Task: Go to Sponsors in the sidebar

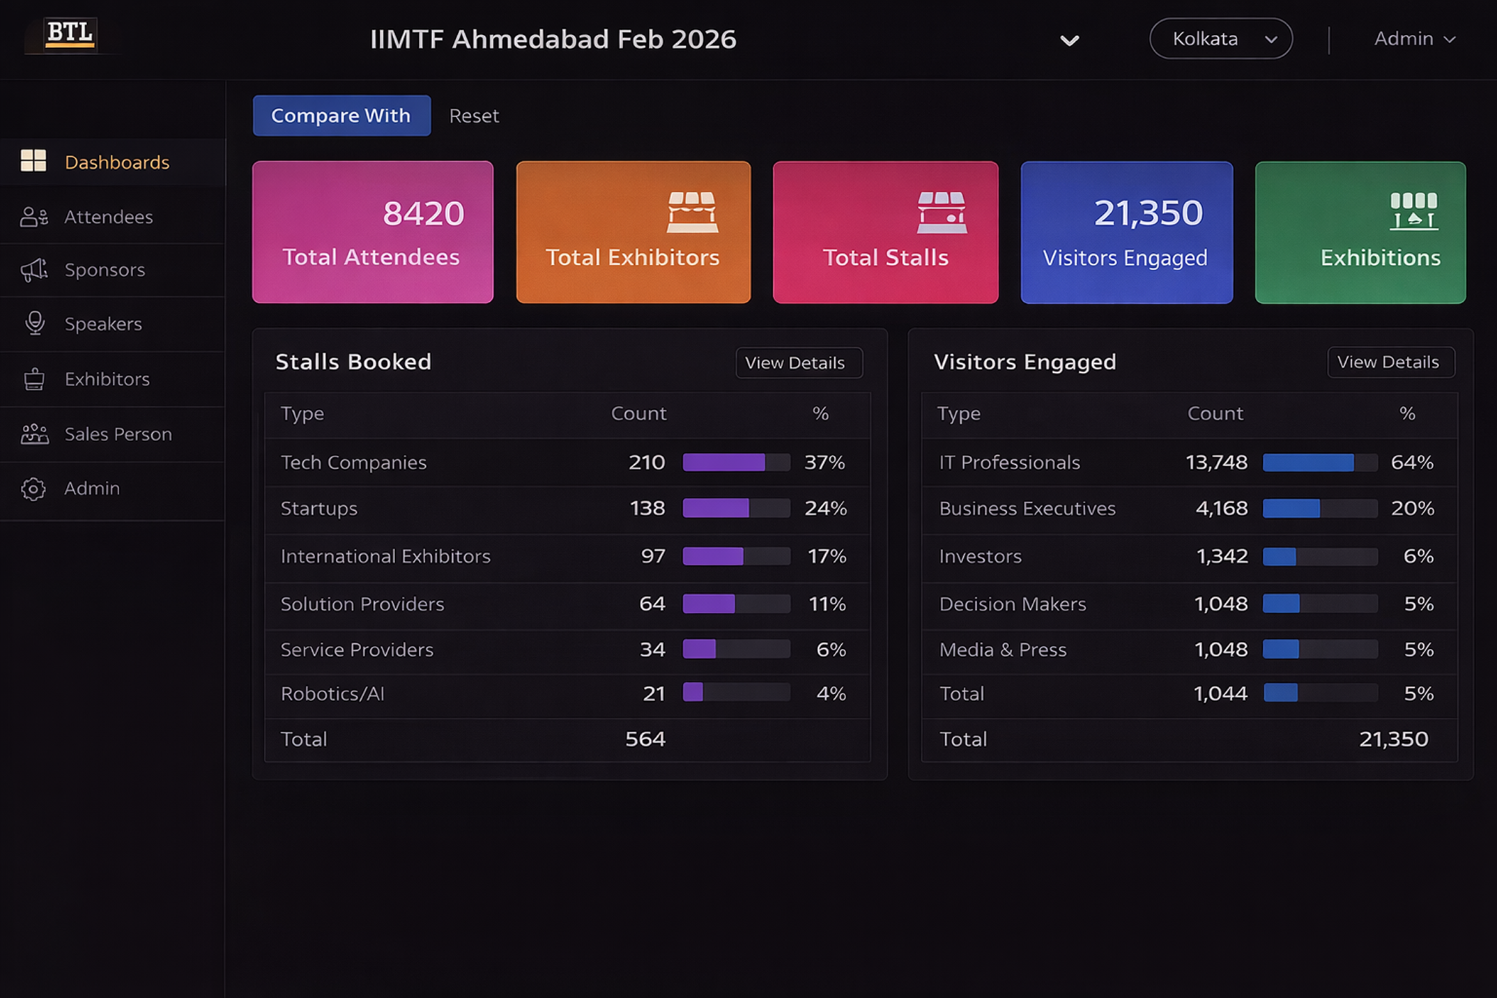Action: click(105, 270)
